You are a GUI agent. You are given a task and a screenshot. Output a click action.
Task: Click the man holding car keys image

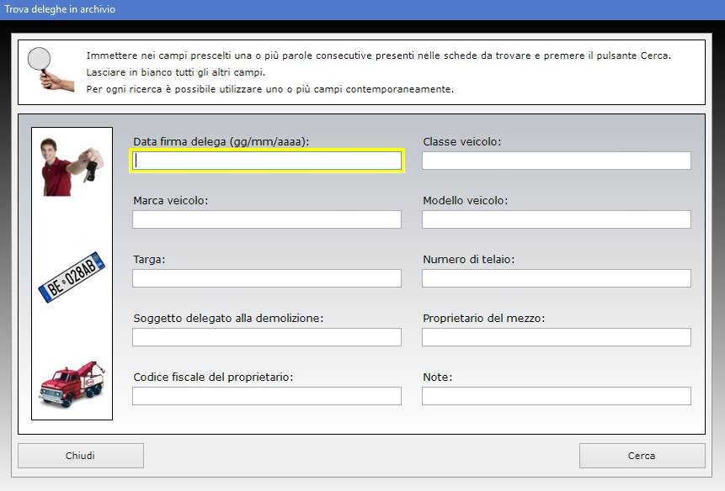pyautogui.click(x=72, y=166)
